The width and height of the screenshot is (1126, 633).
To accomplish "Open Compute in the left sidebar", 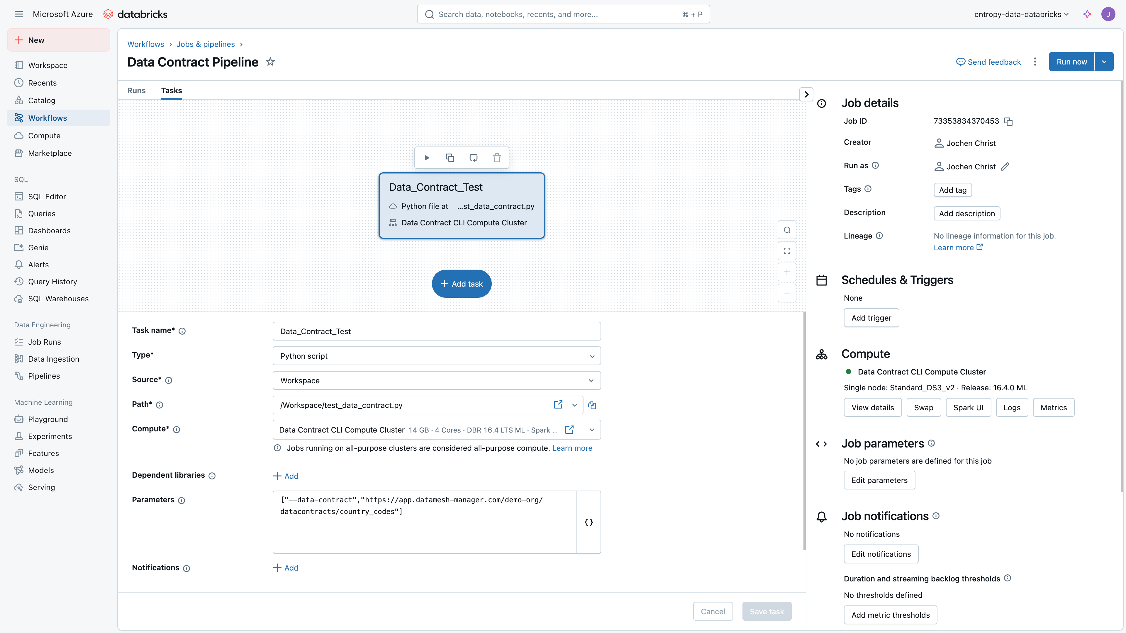I will pos(44,135).
